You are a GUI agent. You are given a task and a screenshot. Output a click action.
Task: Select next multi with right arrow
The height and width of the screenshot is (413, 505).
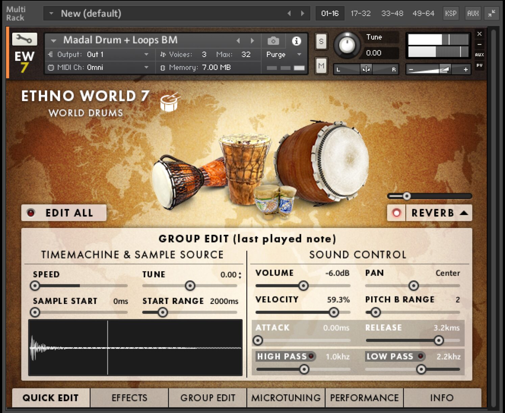pos(303,14)
